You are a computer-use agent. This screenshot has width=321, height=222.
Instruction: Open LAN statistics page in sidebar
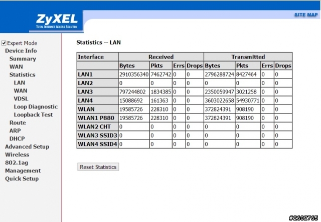pyautogui.click(x=19, y=82)
